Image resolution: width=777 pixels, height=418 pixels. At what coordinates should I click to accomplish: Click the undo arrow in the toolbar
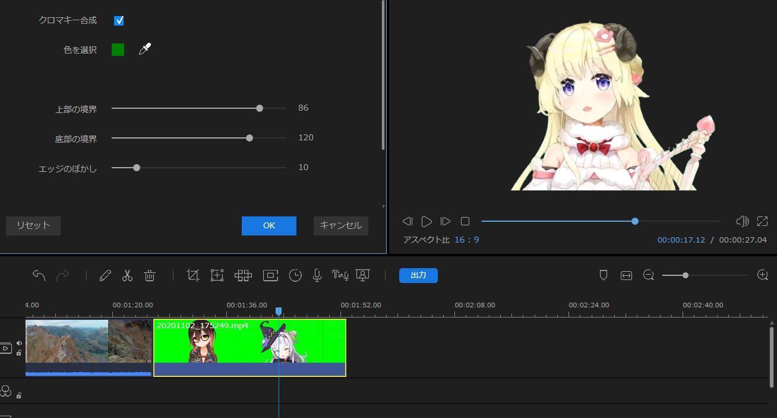pyautogui.click(x=39, y=275)
